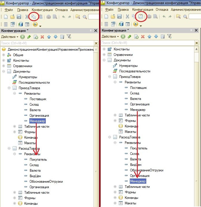Viewport: 201px width, 207px height.
Task: Click Start debugging play icon in right window
Action: point(136,24)
